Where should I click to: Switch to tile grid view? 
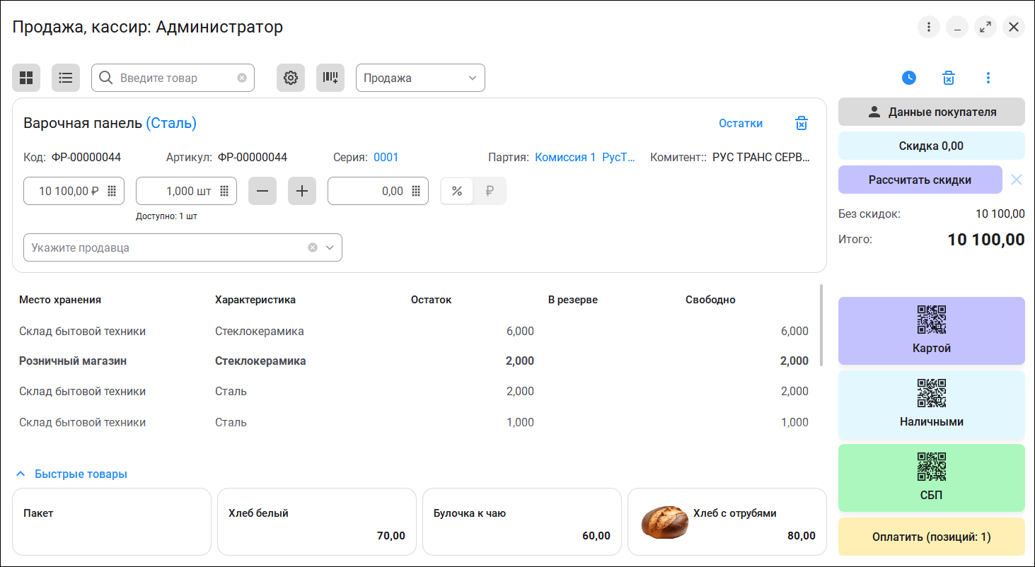pyautogui.click(x=26, y=78)
